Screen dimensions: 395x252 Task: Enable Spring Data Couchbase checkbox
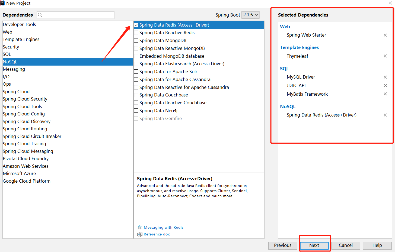(x=136, y=95)
